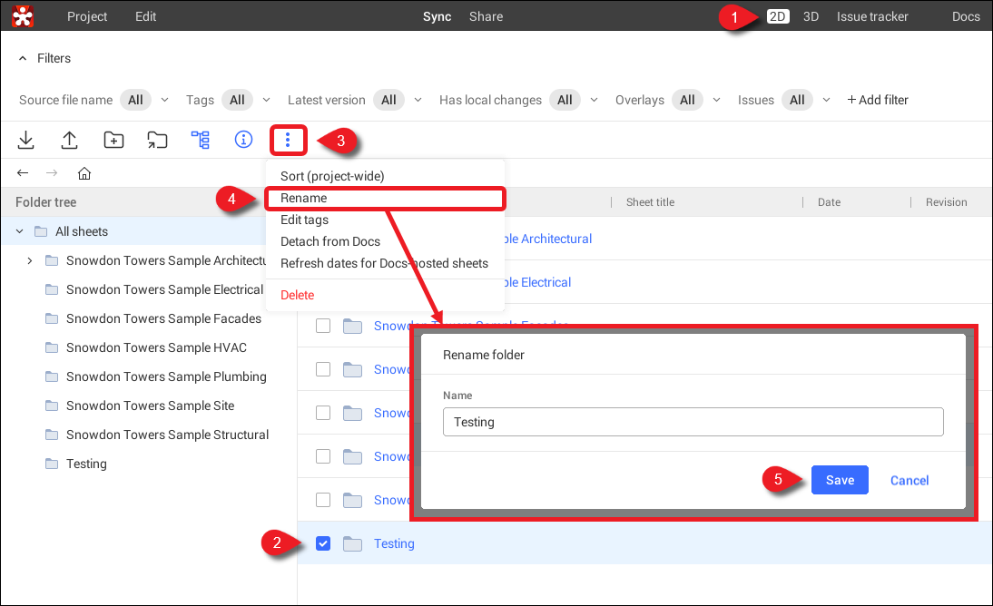The image size is (993, 606).
Task: Tick the checkbox above the Testing row
Action: click(323, 500)
